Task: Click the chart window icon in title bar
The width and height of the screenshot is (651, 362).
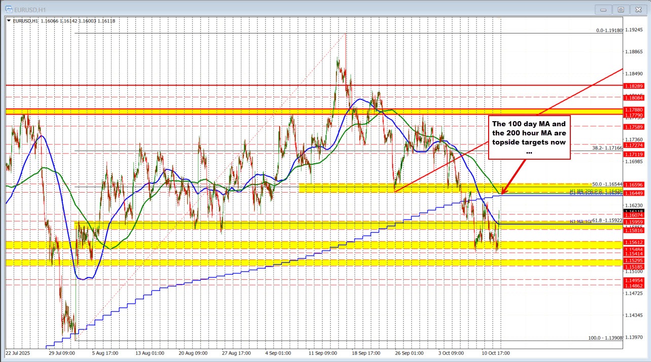Action: coord(9,9)
